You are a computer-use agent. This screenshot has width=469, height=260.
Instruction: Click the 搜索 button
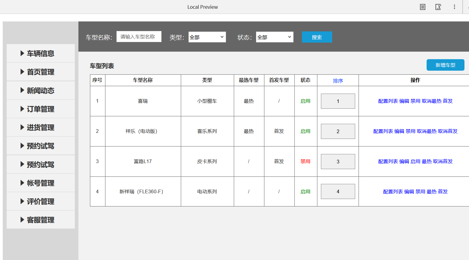tap(317, 37)
